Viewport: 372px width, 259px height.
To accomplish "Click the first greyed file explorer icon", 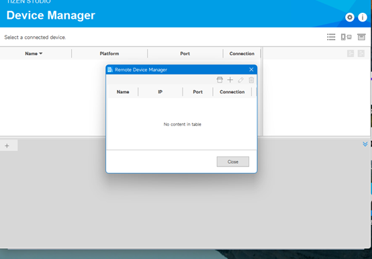I will coord(351,54).
